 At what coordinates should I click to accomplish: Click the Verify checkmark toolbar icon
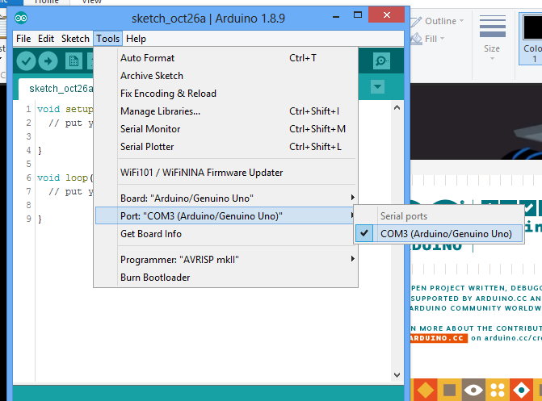(27, 61)
